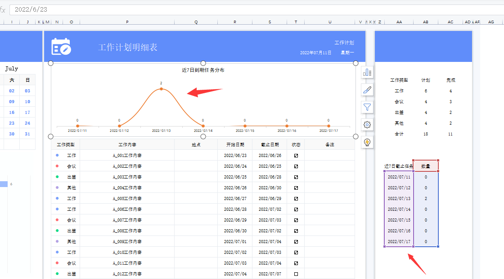Click the lightbulb chart suggestion icon

367,142
